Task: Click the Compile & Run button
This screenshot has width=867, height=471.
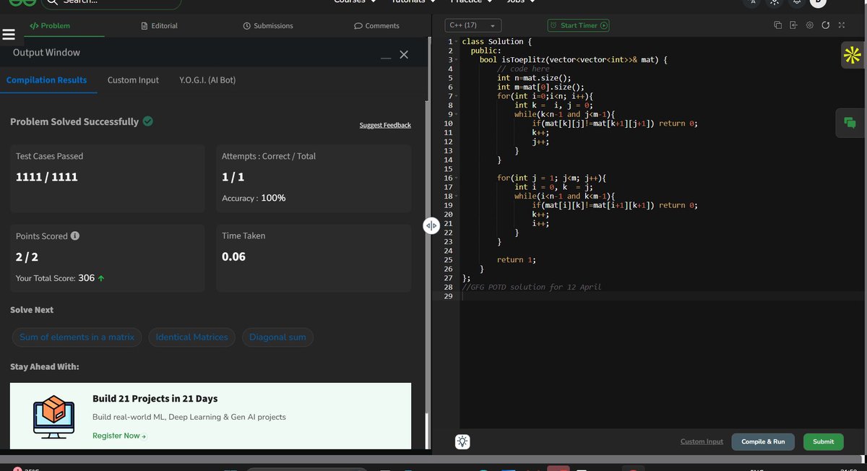Action: click(763, 441)
